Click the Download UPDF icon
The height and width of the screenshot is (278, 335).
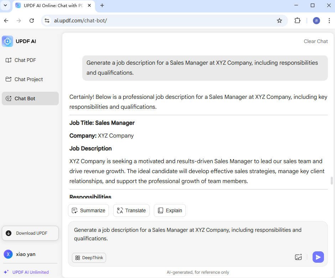(x=8, y=233)
